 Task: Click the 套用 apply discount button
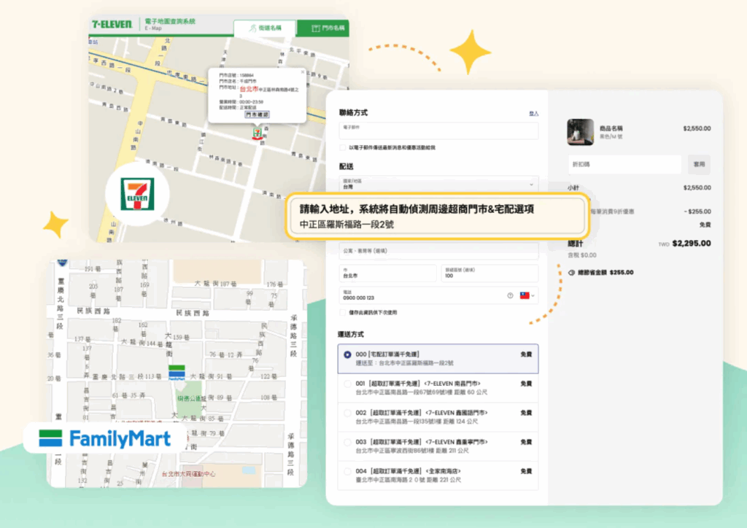pyautogui.click(x=699, y=164)
